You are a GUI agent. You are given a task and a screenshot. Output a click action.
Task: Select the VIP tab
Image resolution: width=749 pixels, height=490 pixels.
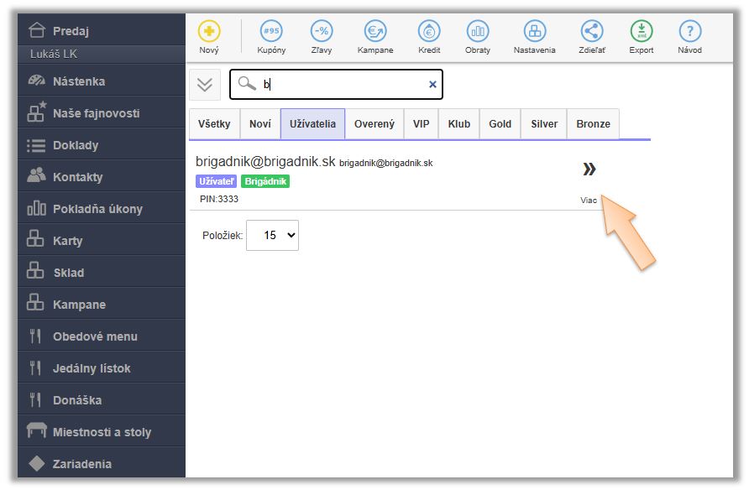coord(422,124)
